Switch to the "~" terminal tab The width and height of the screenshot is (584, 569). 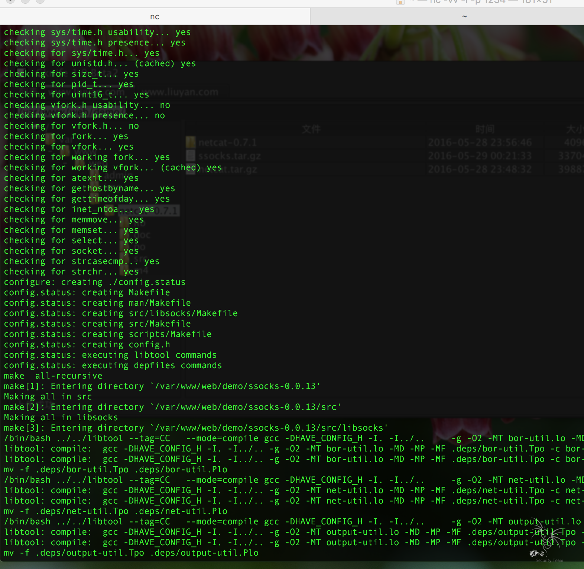pyautogui.click(x=464, y=17)
